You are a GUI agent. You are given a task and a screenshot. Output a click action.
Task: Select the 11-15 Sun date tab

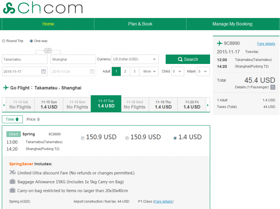(x=49, y=105)
